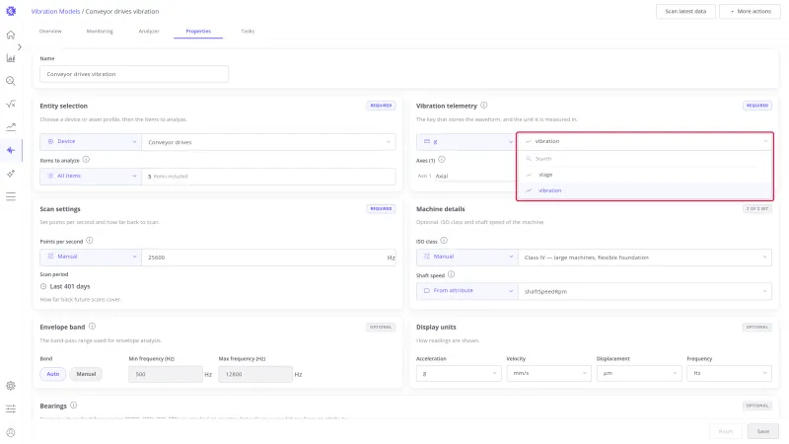Show info for Vibration telemetry

pyautogui.click(x=484, y=106)
